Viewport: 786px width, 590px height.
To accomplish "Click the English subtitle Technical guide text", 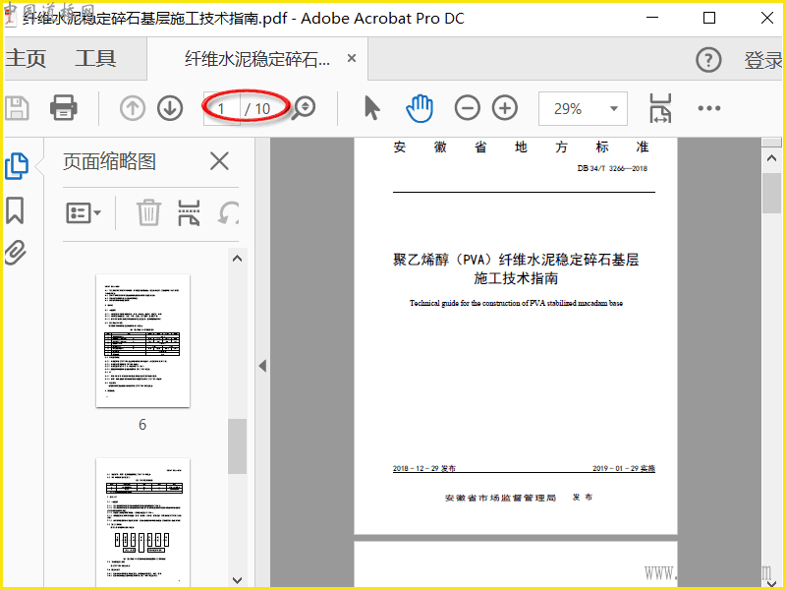I will click(516, 303).
